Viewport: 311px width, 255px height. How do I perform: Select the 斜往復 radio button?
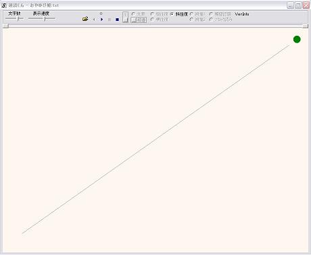tap(179, 14)
